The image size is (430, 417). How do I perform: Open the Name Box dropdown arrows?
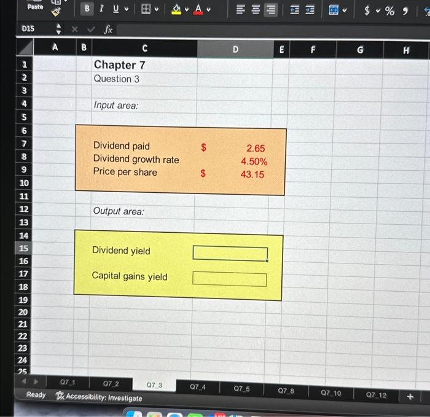pyautogui.click(x=58, y=29)
